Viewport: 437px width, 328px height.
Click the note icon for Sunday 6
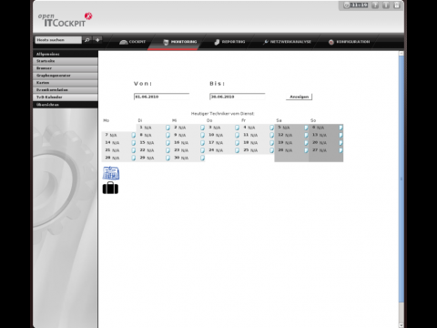340,128
